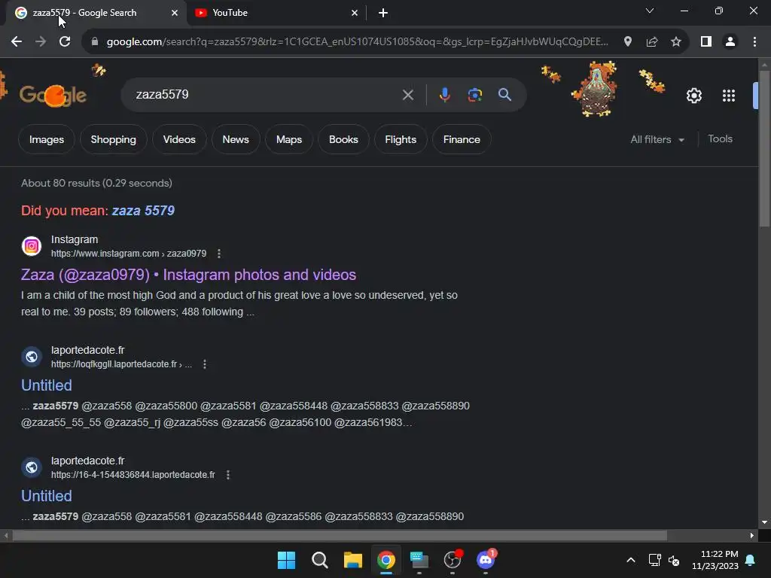Reload the page with refresh icon
771x578 pixels.
pyautogui.click(x=65, y=42)
